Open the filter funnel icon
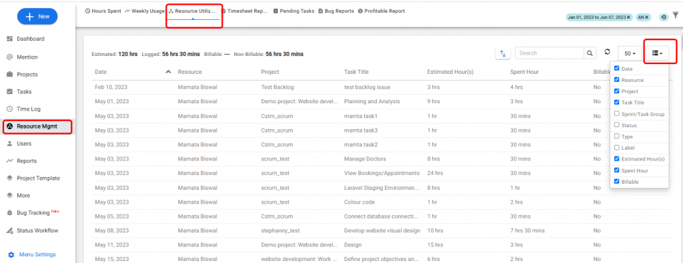The width and height of the screenshot is (683, 263). tap(675, 15)
